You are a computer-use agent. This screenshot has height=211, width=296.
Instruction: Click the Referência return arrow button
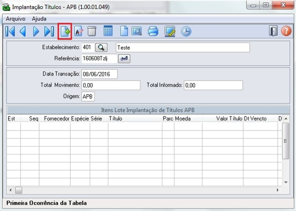124,59
